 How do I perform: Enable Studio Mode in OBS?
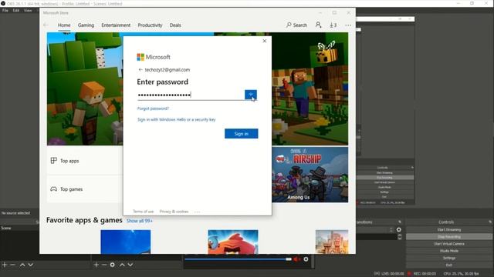click(x=449, y=251)
